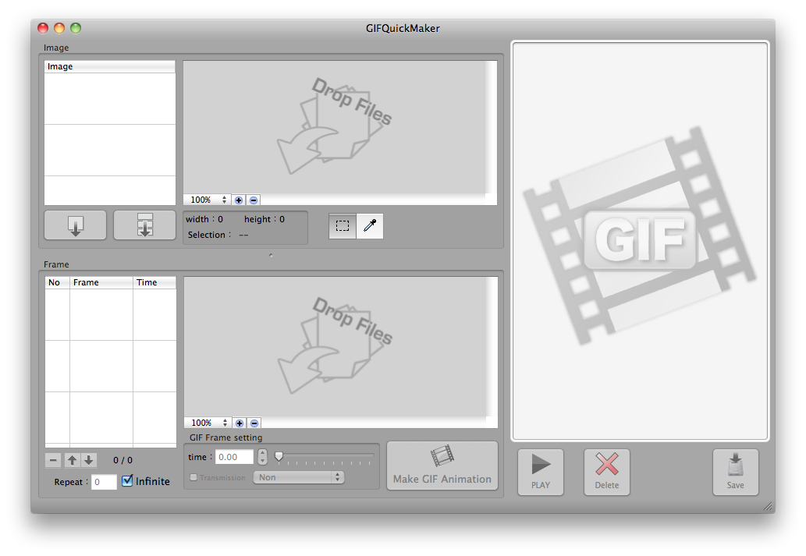806x556 pixels.
Task: Zoom in the Image preview with plus
Action: [239, 200]
